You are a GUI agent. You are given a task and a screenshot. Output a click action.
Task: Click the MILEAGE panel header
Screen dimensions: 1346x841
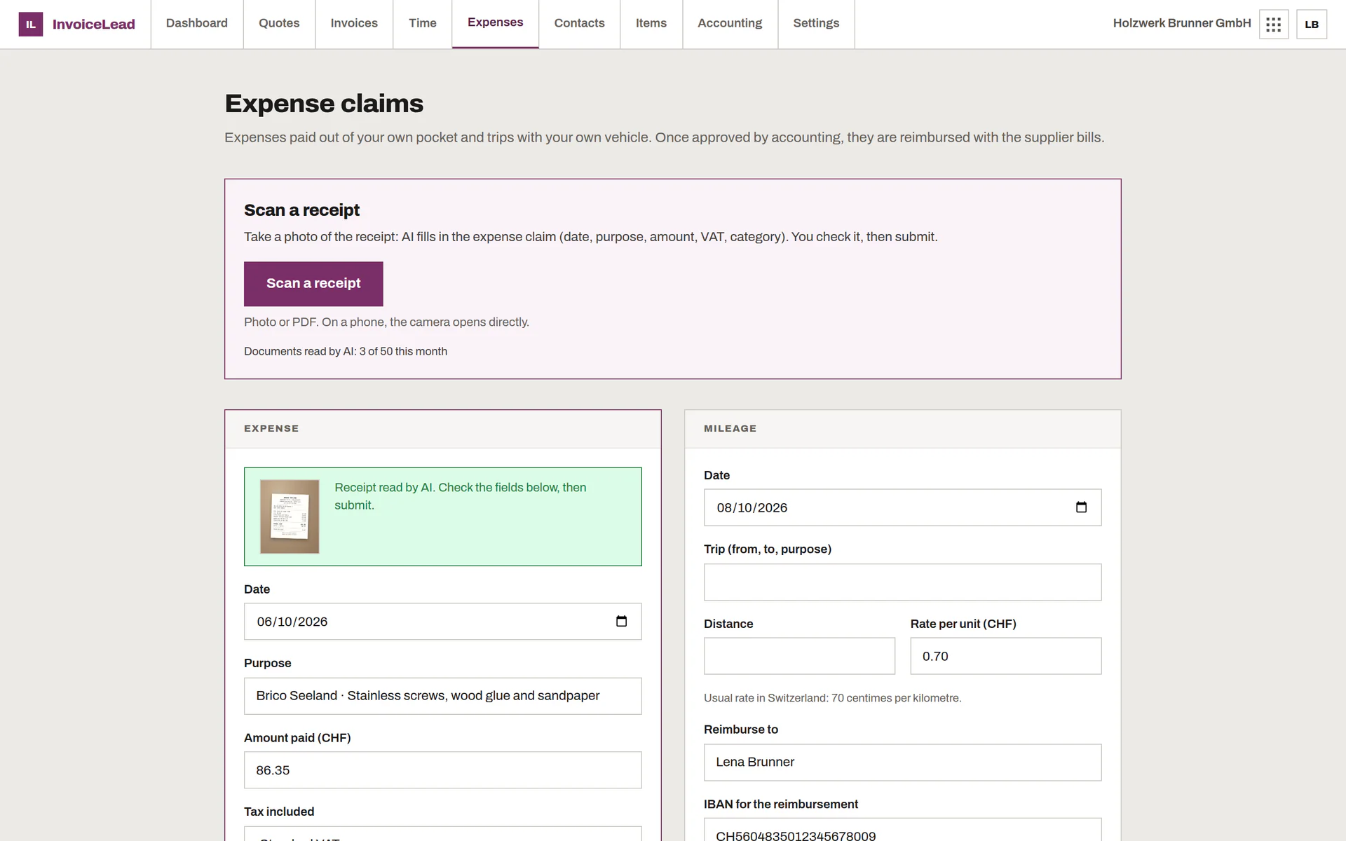click(x=902, y=429)
